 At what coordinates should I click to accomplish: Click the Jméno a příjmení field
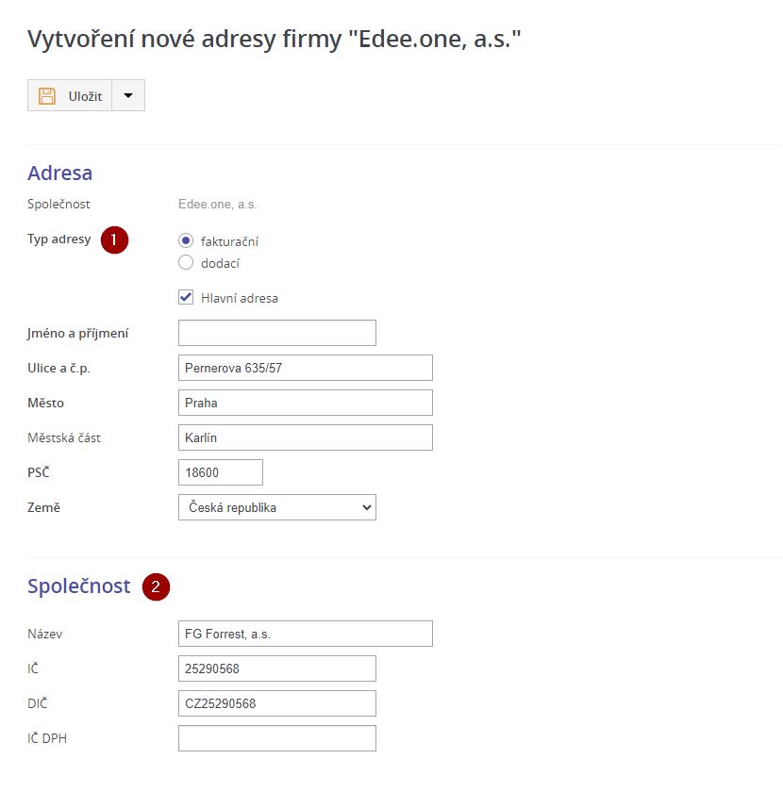[x=276, y=333]
